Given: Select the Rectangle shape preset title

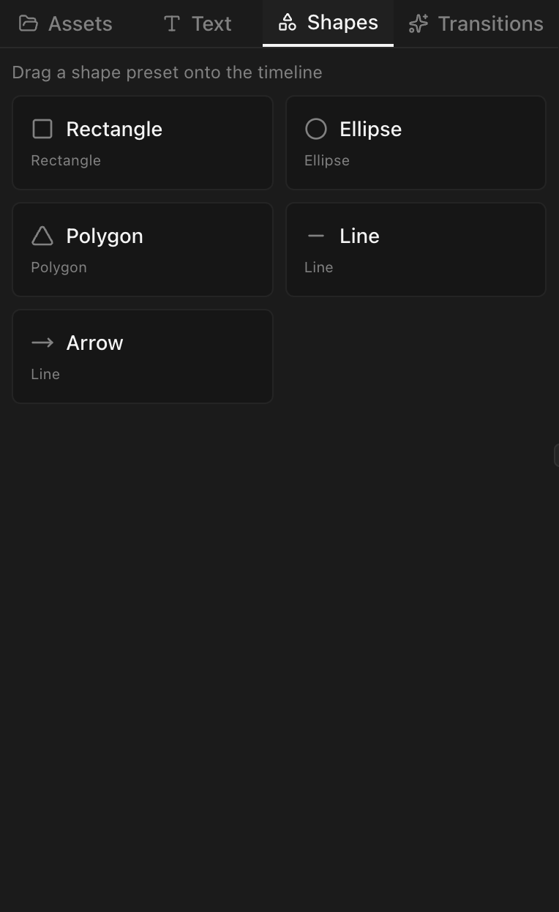Looking at the screenshot, I should 114,129.
